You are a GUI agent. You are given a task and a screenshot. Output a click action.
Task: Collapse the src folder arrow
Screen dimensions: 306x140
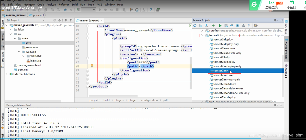coord(10,34)
